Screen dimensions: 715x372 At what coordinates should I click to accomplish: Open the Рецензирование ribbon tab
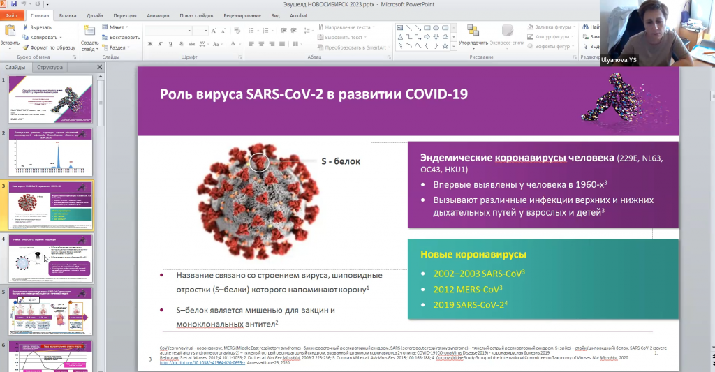click(x=242, y=15)
